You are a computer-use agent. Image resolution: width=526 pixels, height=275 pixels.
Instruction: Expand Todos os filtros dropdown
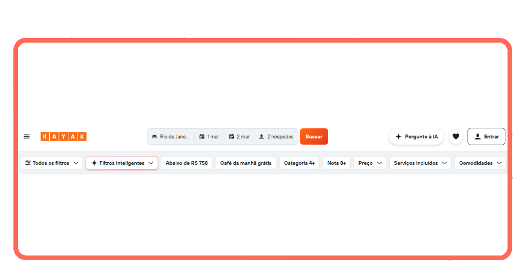pos(51,163)
